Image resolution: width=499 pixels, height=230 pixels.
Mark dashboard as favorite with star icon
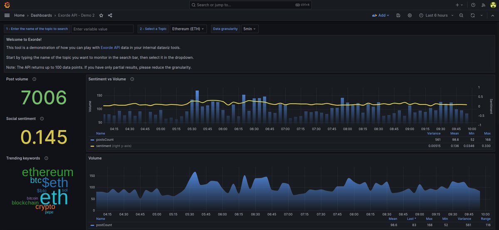click(x=101, y=15)
